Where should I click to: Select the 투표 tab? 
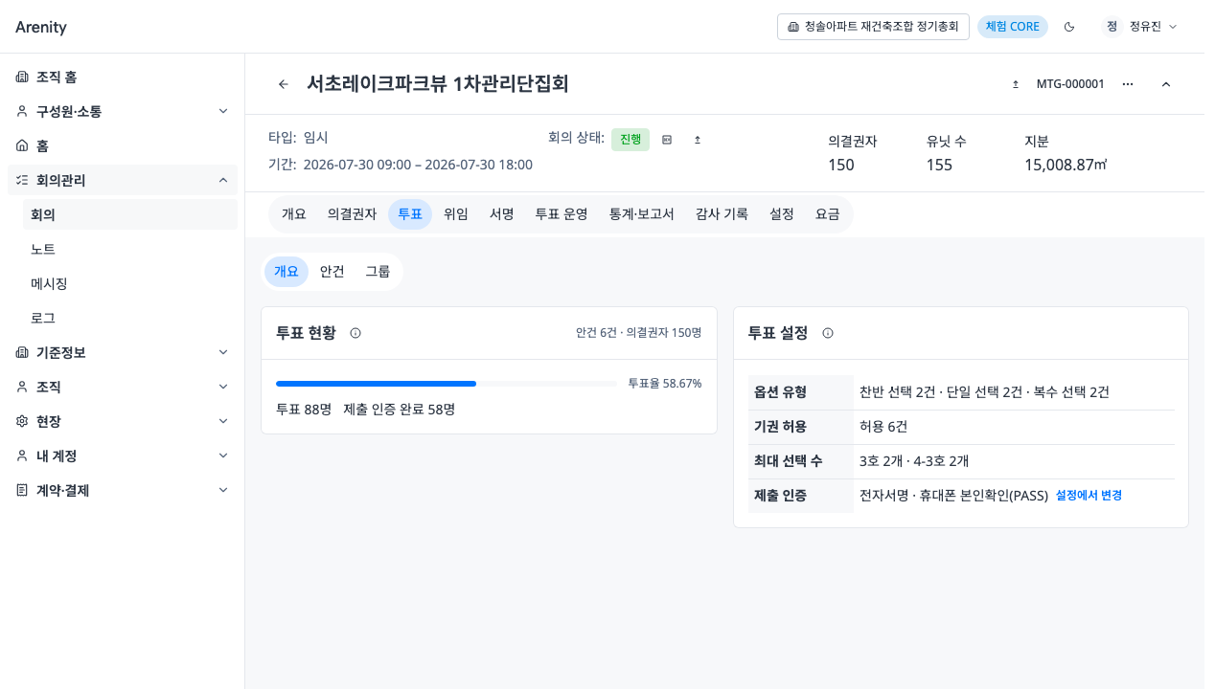tap(410, 214)
